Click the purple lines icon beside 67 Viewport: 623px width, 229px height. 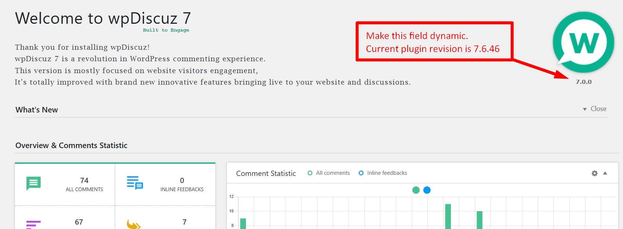[x=34, y=224]
